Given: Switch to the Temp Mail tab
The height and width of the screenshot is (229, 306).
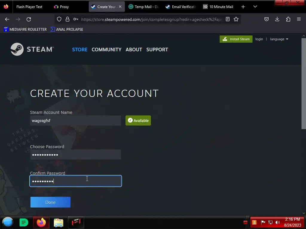Looking at the screenshot, I should coord(144,7).
